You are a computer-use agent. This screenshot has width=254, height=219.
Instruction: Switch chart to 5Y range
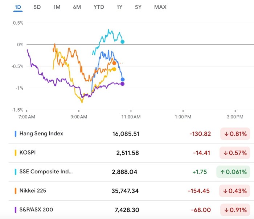coord(138,7)
